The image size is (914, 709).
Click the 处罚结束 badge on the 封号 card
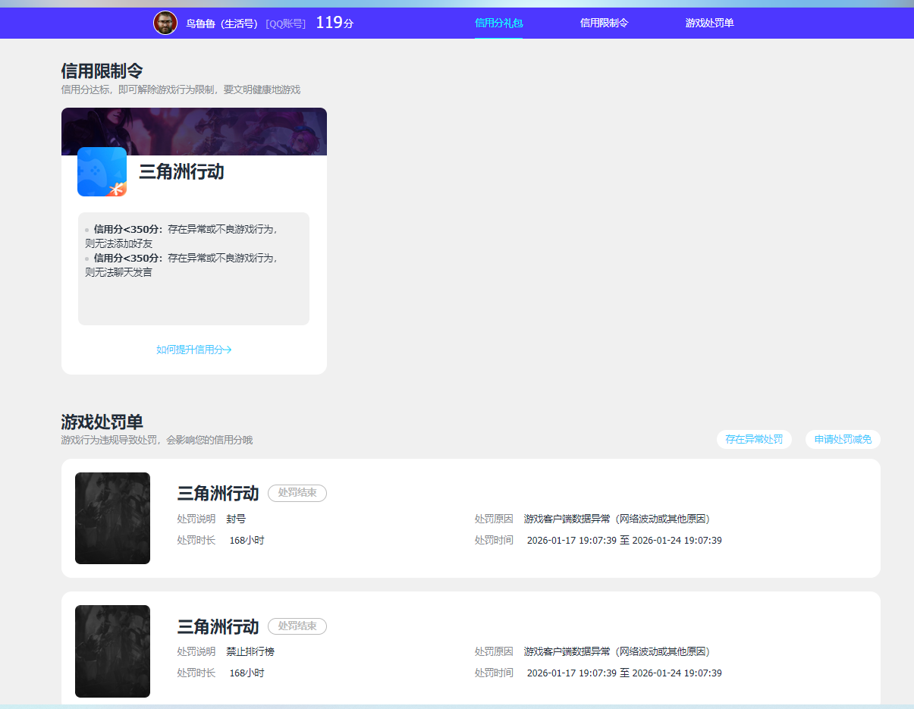coord(297,493)
